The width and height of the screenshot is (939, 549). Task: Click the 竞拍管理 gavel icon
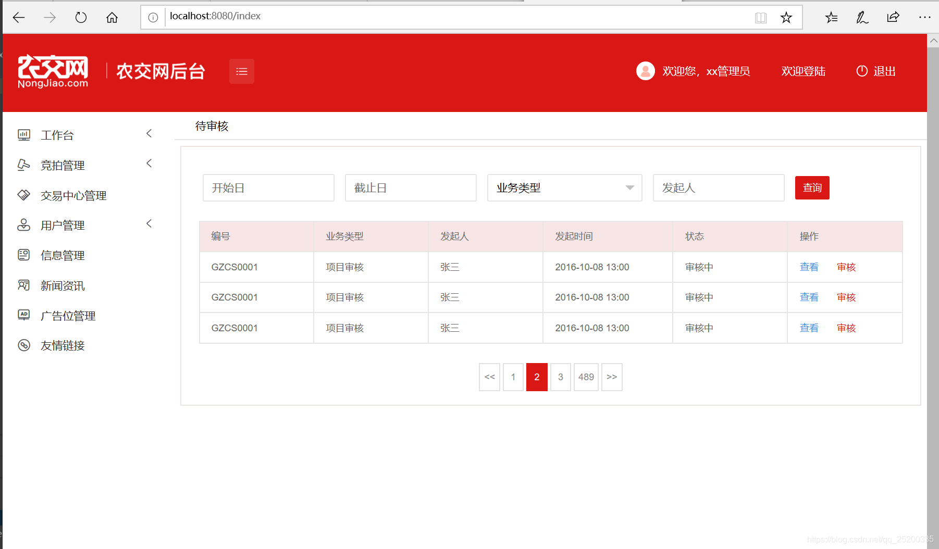click(x=24, y=165)
